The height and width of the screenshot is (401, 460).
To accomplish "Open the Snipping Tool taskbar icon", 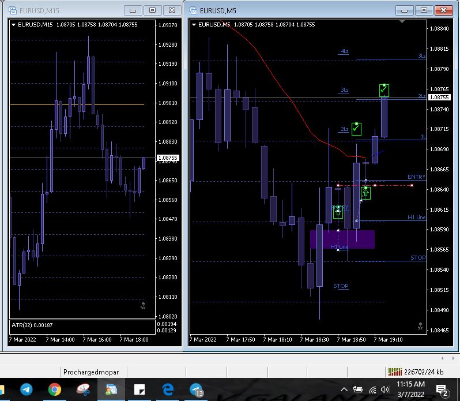I will coord(83,389).
